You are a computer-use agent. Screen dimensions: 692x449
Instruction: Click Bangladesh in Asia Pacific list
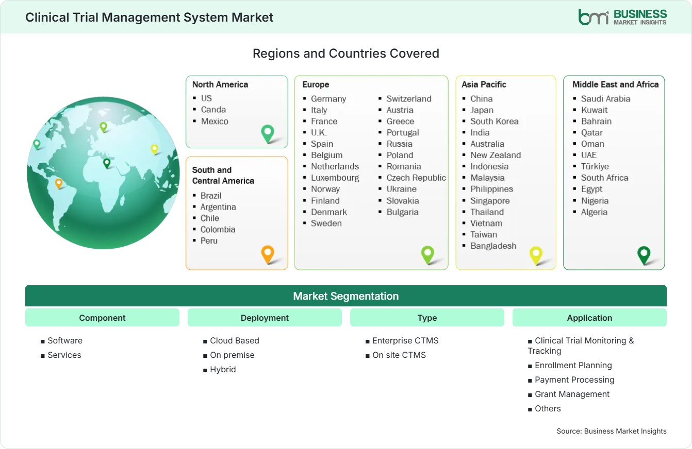(x=493, y=246)
